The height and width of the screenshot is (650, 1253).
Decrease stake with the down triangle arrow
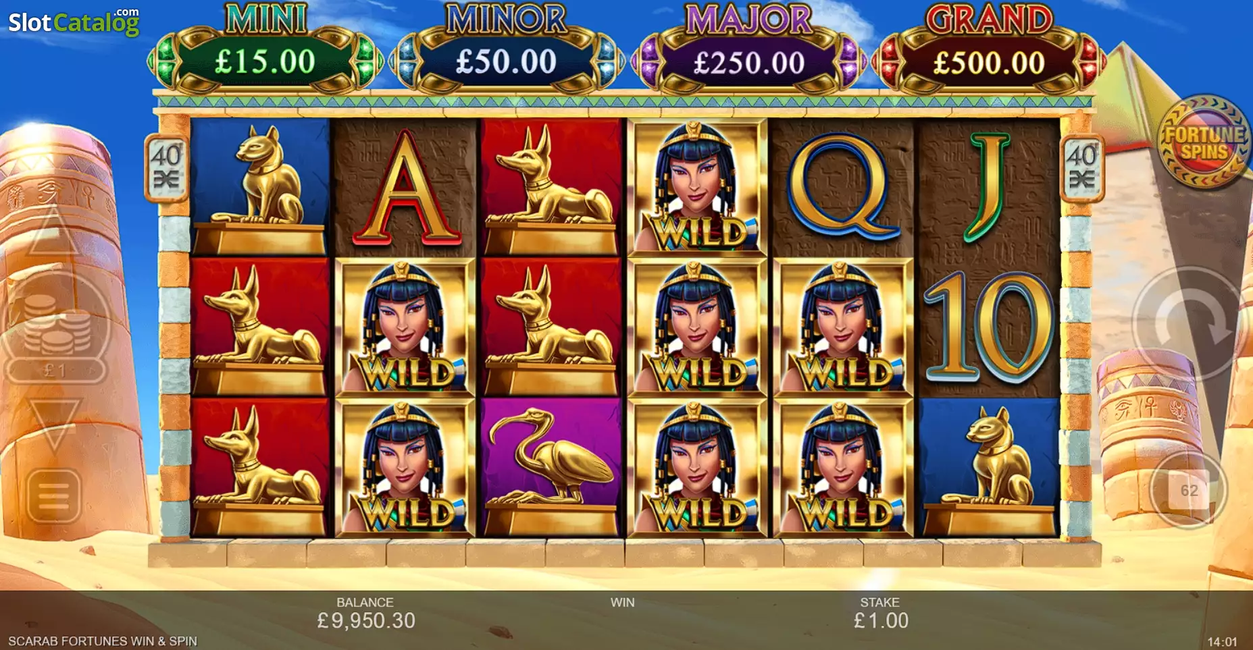coord(54,423)
